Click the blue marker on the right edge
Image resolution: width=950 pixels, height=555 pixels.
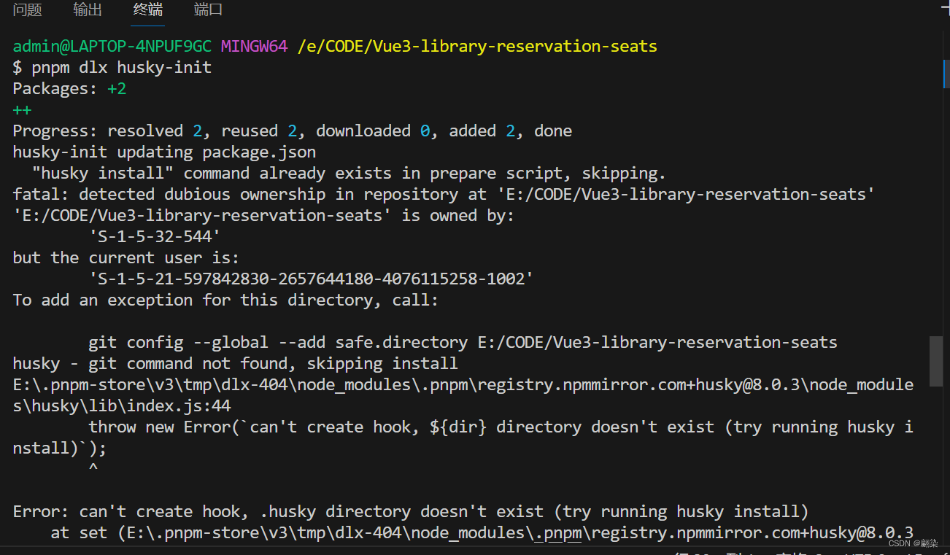pos(946,74)
